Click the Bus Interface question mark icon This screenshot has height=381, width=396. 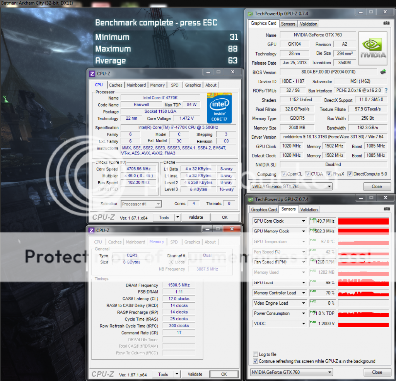pos(386,91)
